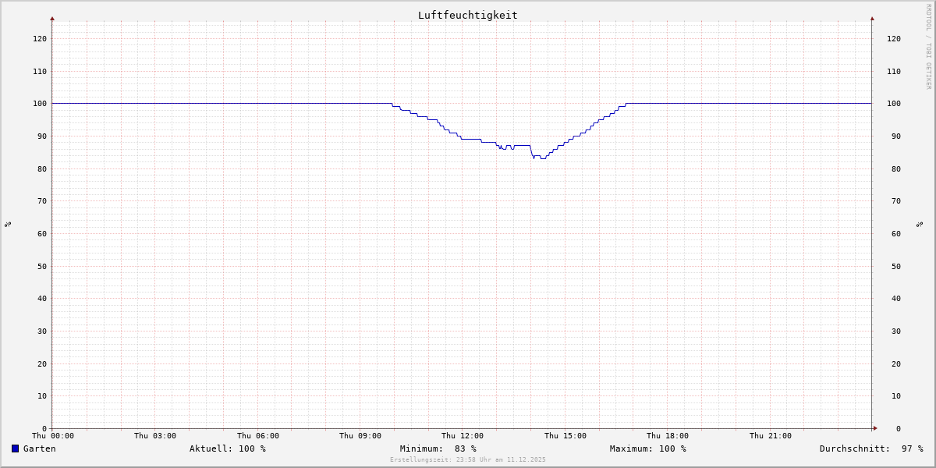Click the Durchschnitt: 97 % statistic
This screenshot has height=468, width=936.
(870, 448)
